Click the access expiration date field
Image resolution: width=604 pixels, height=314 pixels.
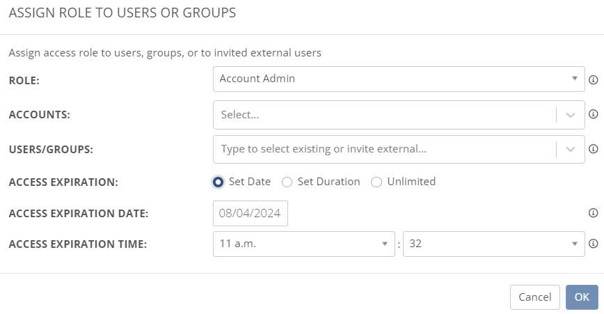(x=250, y=213)
